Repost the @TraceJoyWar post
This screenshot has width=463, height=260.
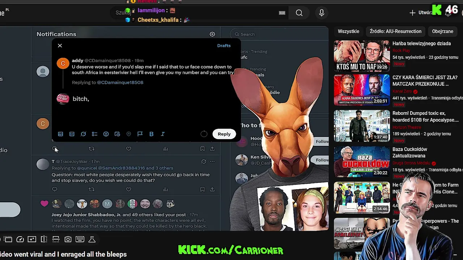click(92, 189)
